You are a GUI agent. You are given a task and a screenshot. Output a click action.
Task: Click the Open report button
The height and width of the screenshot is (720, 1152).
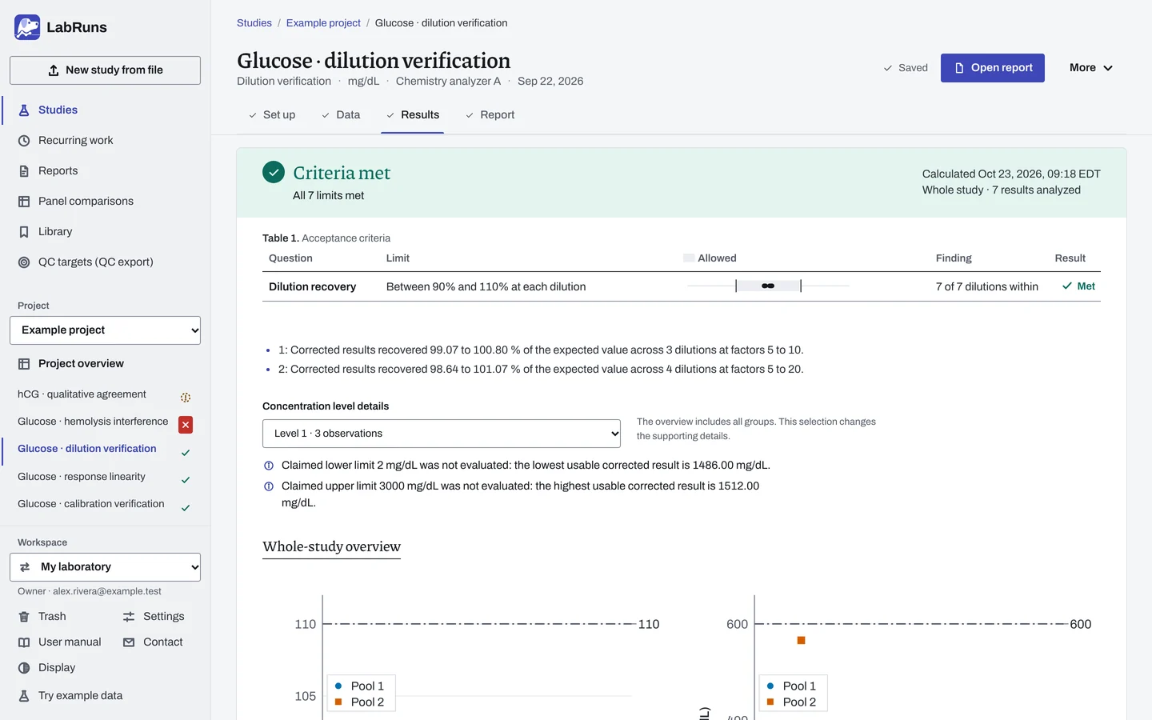pos(993,68)
